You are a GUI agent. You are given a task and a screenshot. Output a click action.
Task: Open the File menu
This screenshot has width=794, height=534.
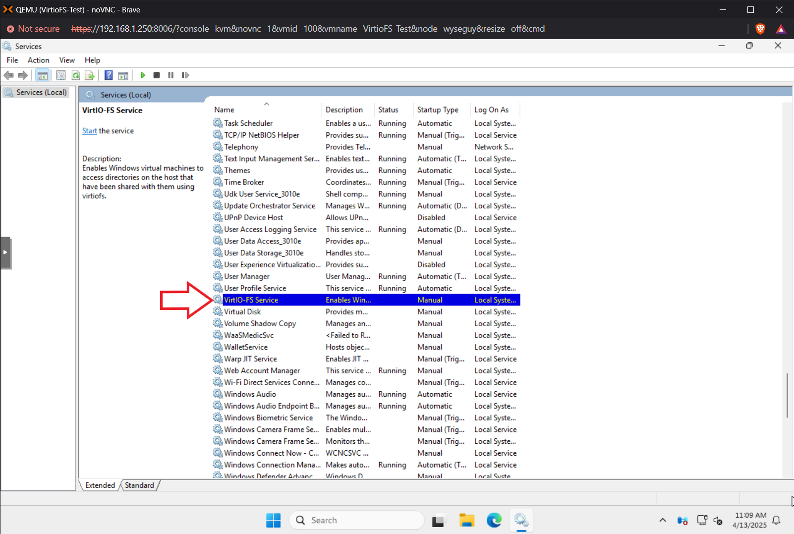point(12,60)
